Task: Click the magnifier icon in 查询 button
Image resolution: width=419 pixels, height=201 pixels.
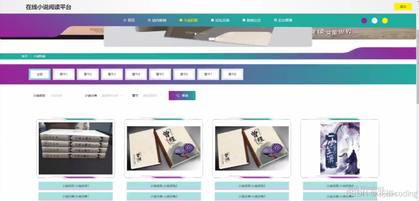Action: (x=178, y=95)
